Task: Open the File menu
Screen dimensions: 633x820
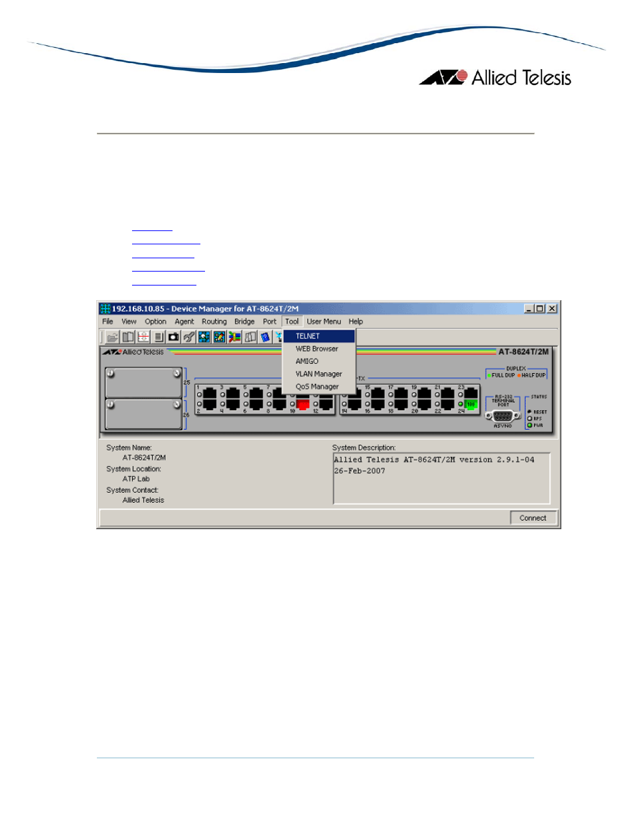Action: point(107,321)
